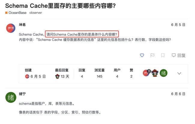
Task: Bookmark the first post
Action: coord(163,55)
